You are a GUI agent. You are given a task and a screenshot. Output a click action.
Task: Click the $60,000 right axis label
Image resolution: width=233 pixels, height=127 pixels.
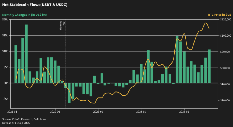225,68
